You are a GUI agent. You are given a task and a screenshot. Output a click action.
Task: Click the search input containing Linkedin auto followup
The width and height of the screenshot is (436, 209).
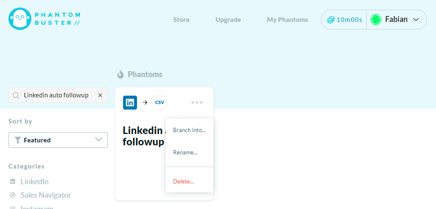[58, 95]
